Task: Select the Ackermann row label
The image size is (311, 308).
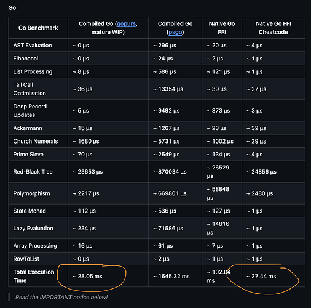Action: click(28, 128)
